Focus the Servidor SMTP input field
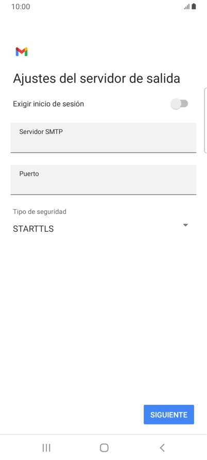 104,138
